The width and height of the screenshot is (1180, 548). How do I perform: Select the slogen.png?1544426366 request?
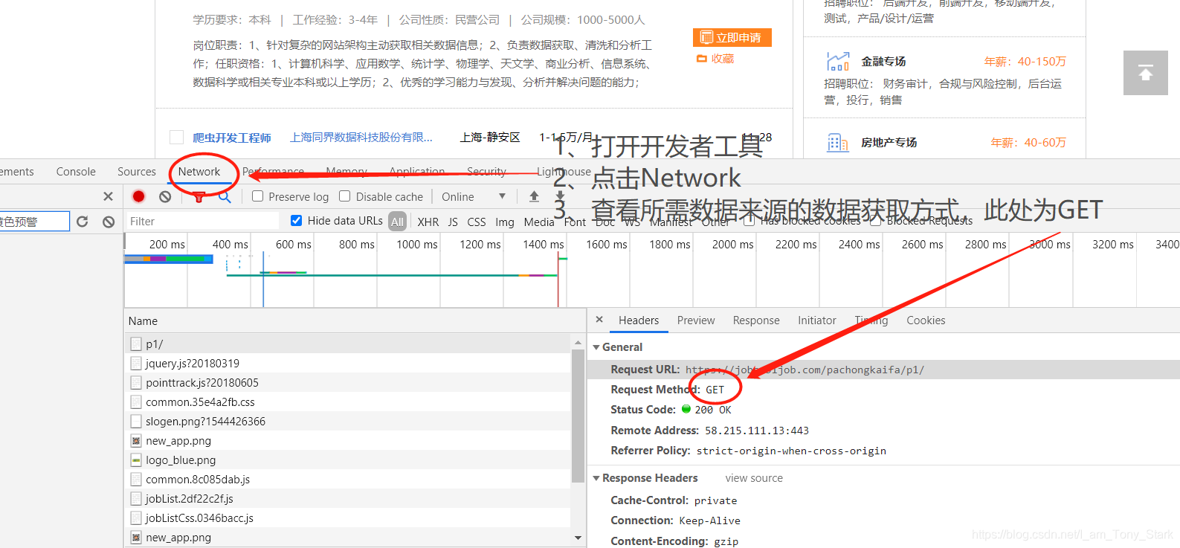pos(348,422)
